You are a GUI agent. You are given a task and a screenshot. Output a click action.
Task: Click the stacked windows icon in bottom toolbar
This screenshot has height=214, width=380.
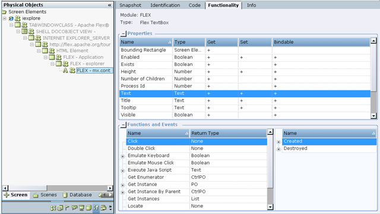pos(60,208)
